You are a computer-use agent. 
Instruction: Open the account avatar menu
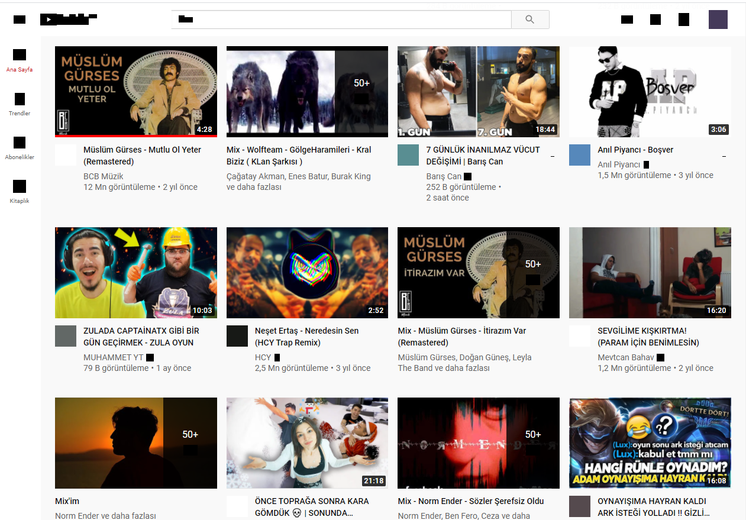(x=718, y=20)
